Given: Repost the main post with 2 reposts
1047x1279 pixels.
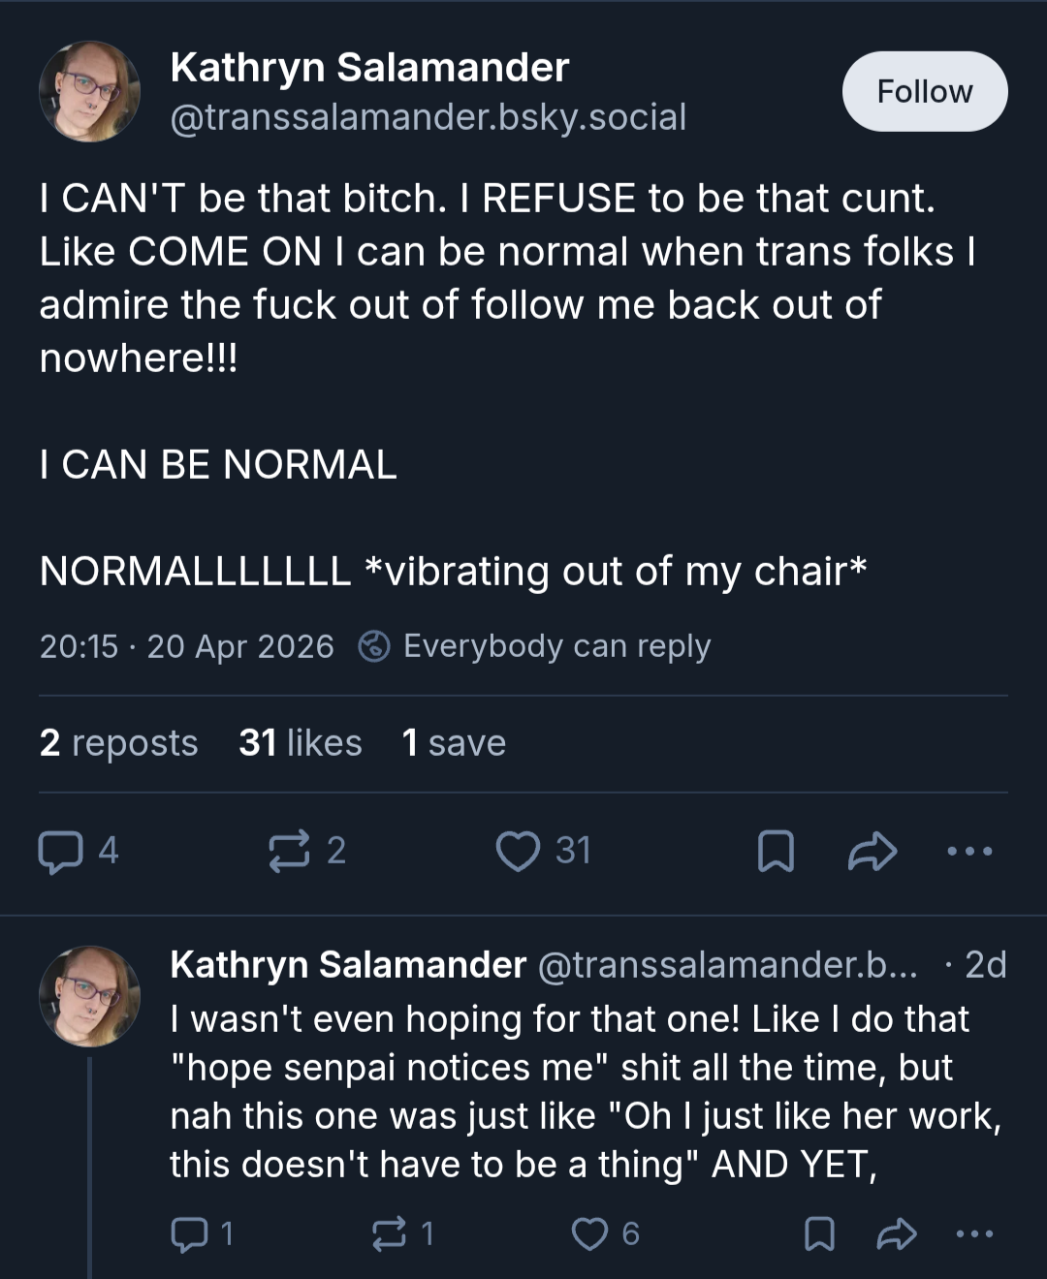Looking at the screenshot, I should (x=306, y=851).
